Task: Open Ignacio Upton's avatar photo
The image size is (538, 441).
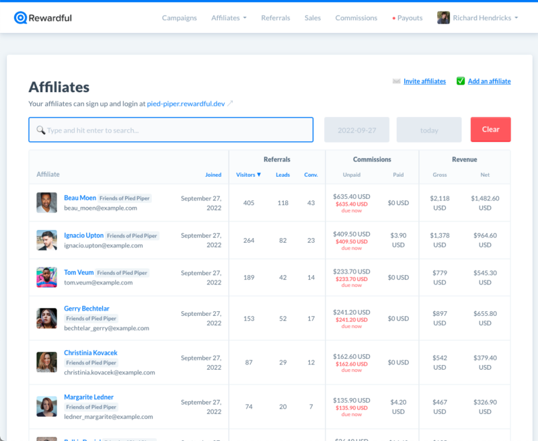Action: pos(46,240)
